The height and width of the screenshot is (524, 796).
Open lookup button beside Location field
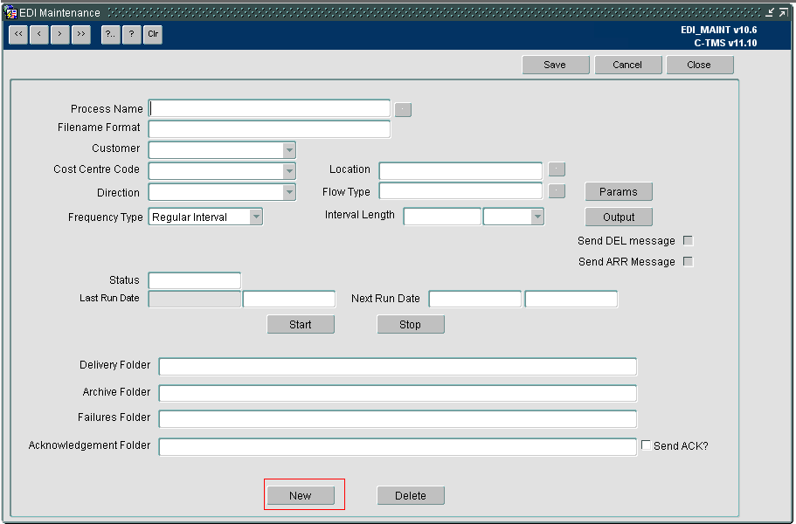coord(557,169)
